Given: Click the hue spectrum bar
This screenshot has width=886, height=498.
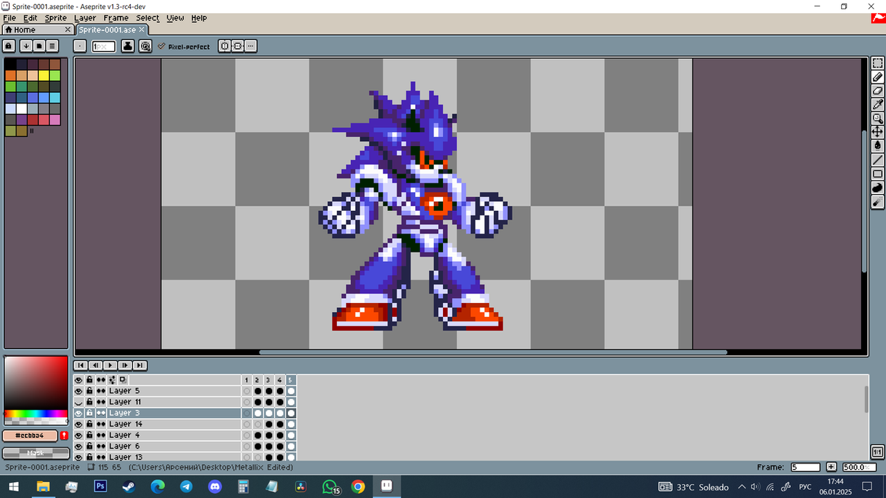Looking at the screenshot, I should pyautogui.click(x=36, y=414).
